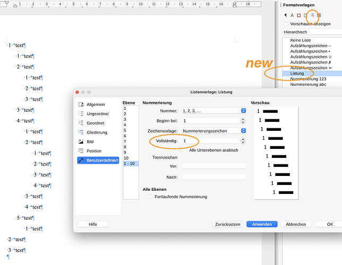Show Table Styles icon in the sidebar

(x=319, y=15)
